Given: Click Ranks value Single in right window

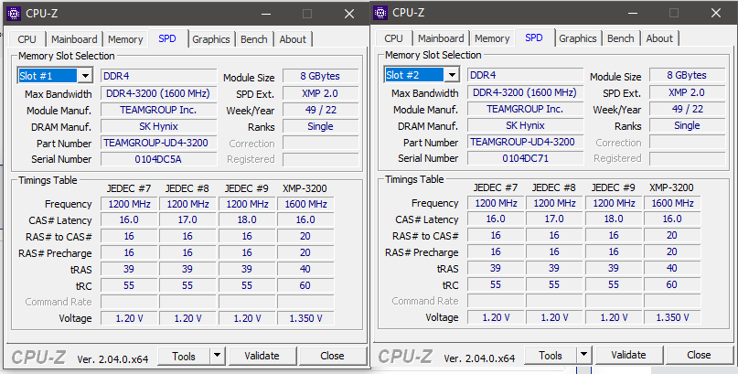Looking at the screenshot, I should pyautogui.click(x=687, y=125).
